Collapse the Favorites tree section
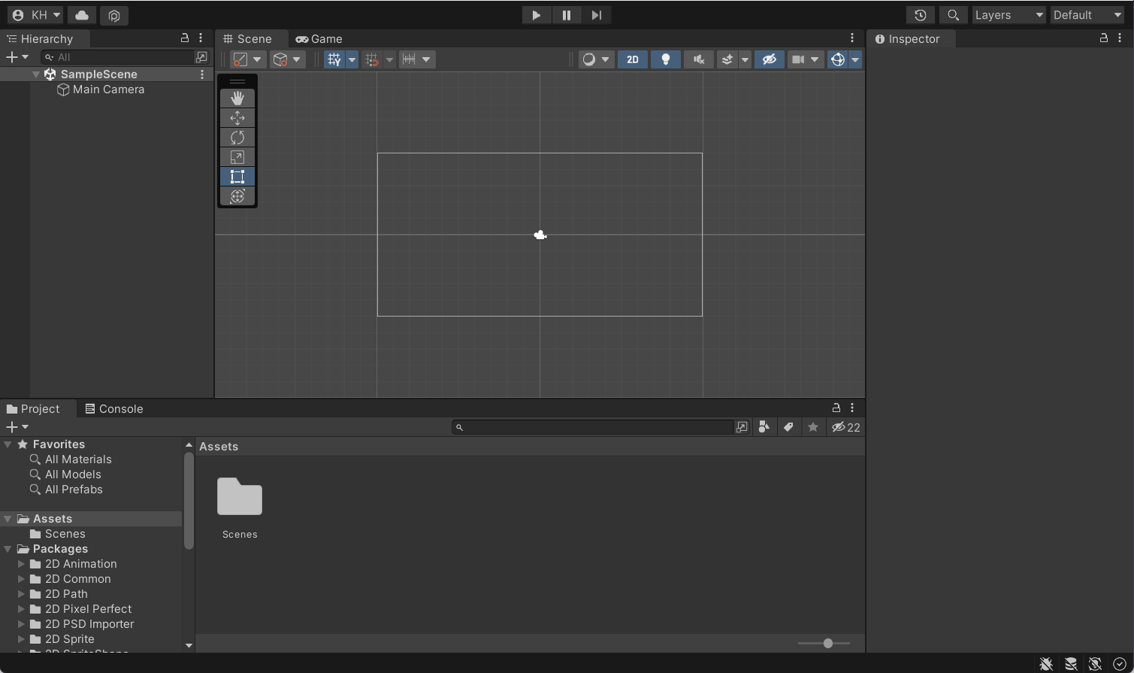The width and height of the screenshot is (1134, 673). [x=8, y=444]
